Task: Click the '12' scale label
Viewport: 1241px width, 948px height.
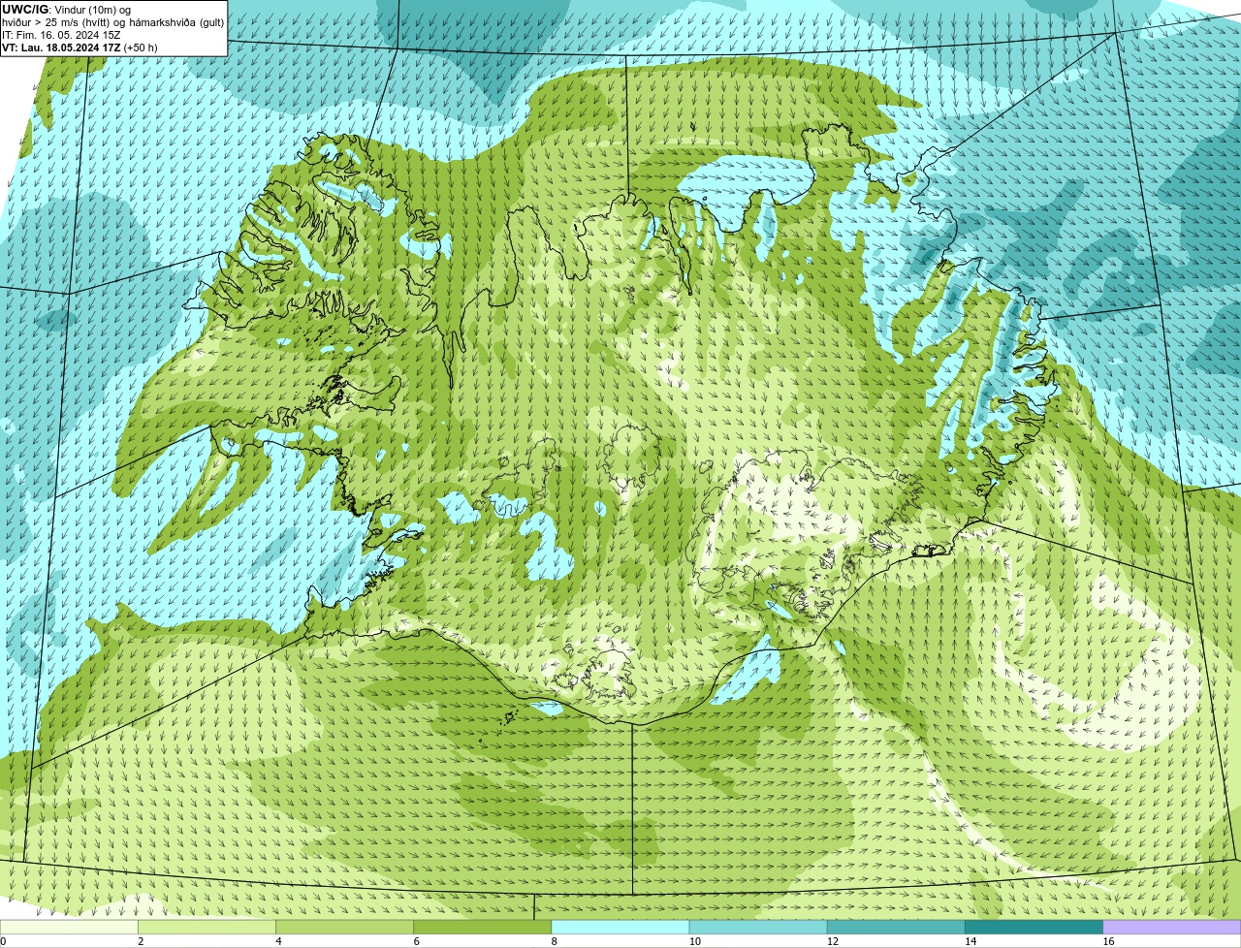Action: pos(832,941)
